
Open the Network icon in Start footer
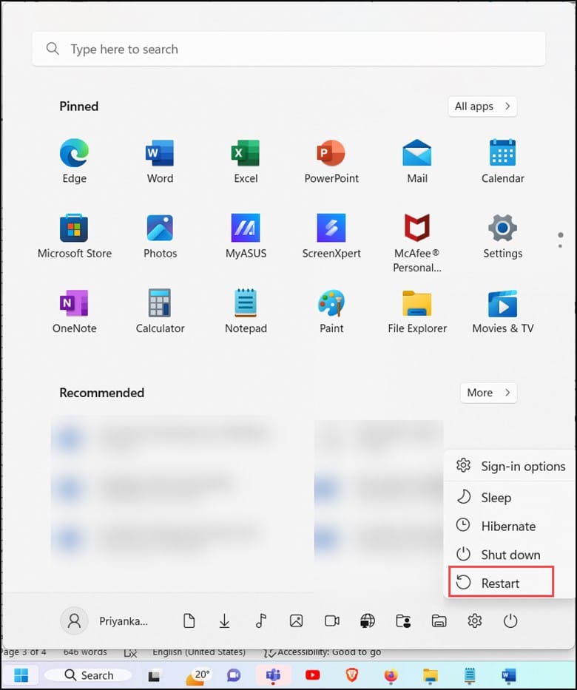coord(368,621)
